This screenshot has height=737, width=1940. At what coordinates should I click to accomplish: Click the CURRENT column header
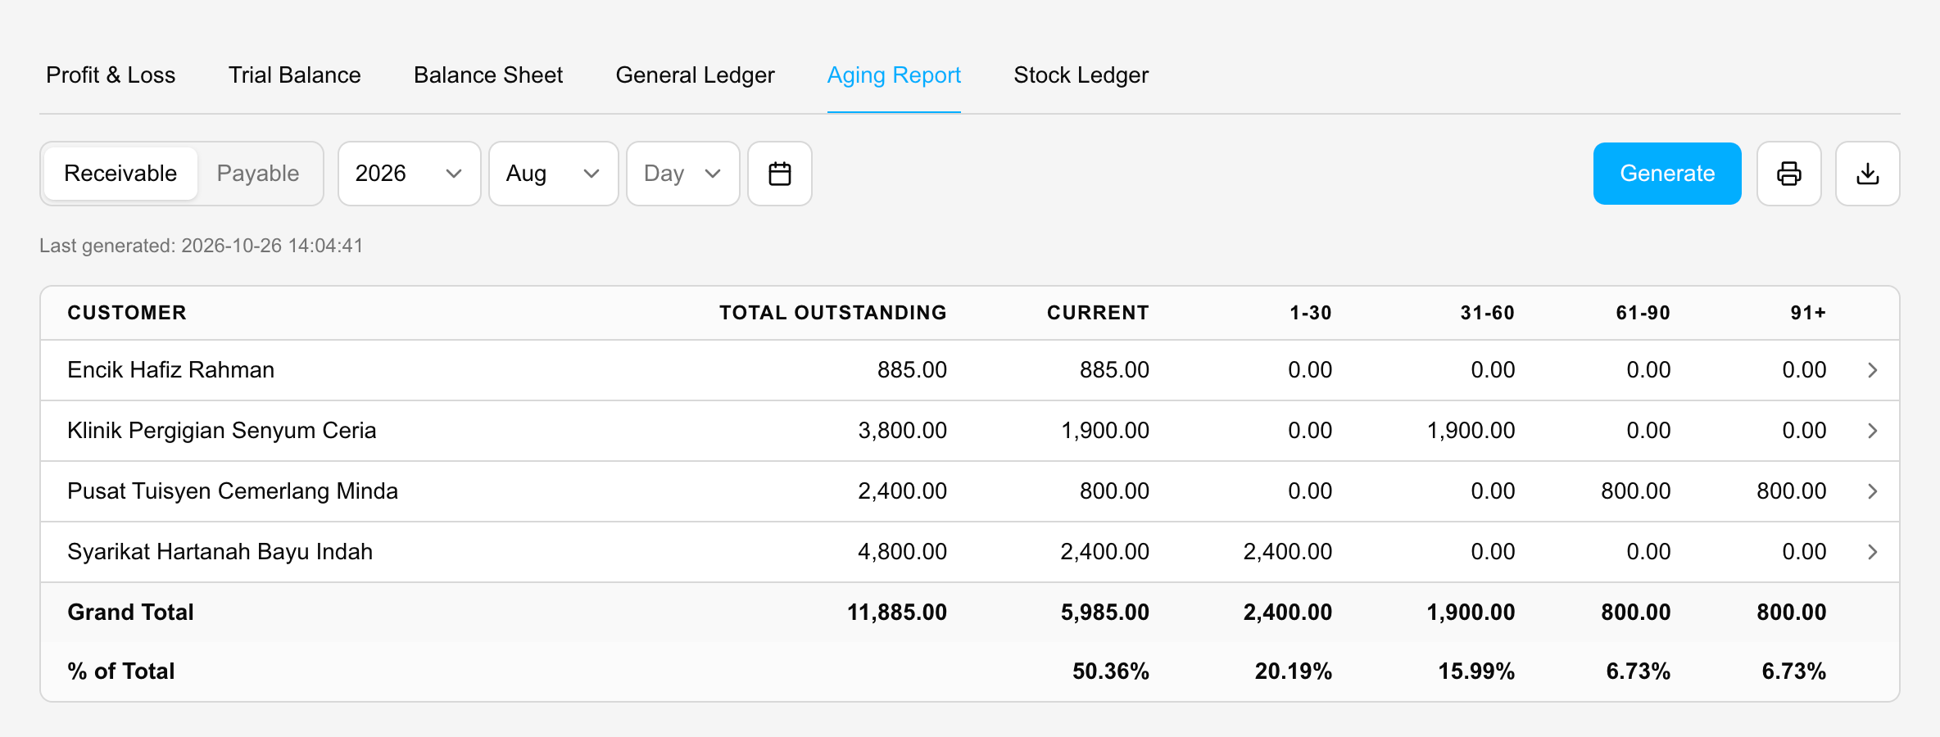click(x=1098, y=313)
